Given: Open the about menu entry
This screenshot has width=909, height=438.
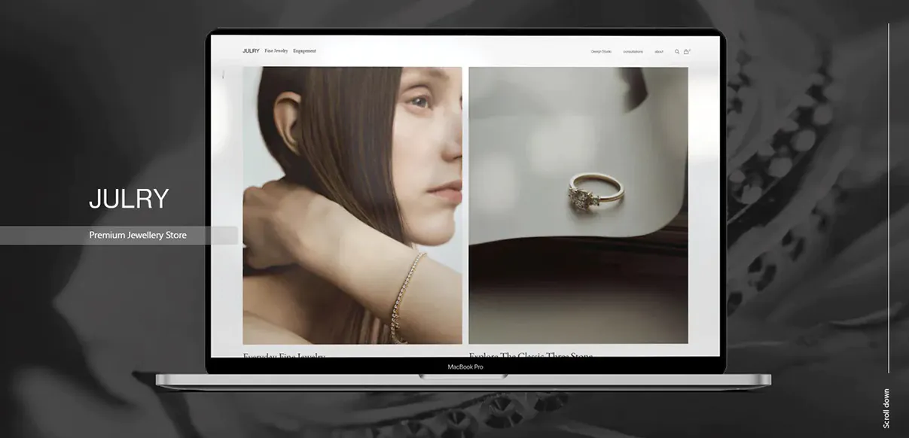Looking at the screenshot, I should 659,51.
